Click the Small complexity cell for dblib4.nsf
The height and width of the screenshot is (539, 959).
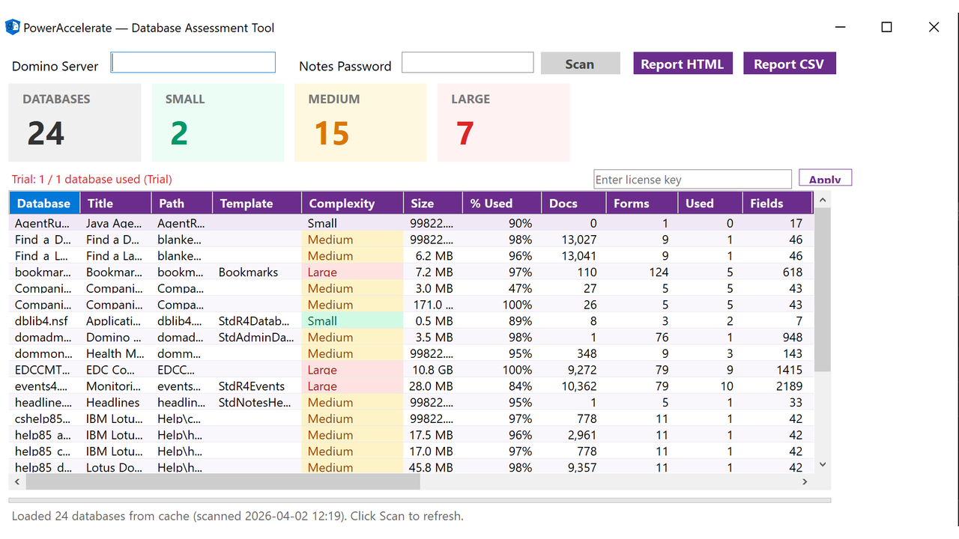(x=352, y=320)
